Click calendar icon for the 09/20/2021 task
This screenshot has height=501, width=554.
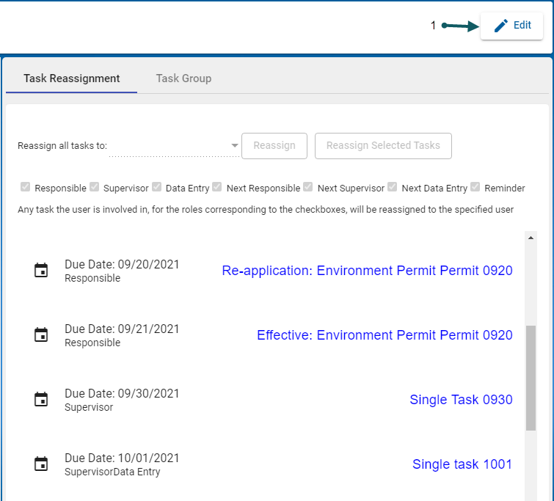tap(42, 271)
